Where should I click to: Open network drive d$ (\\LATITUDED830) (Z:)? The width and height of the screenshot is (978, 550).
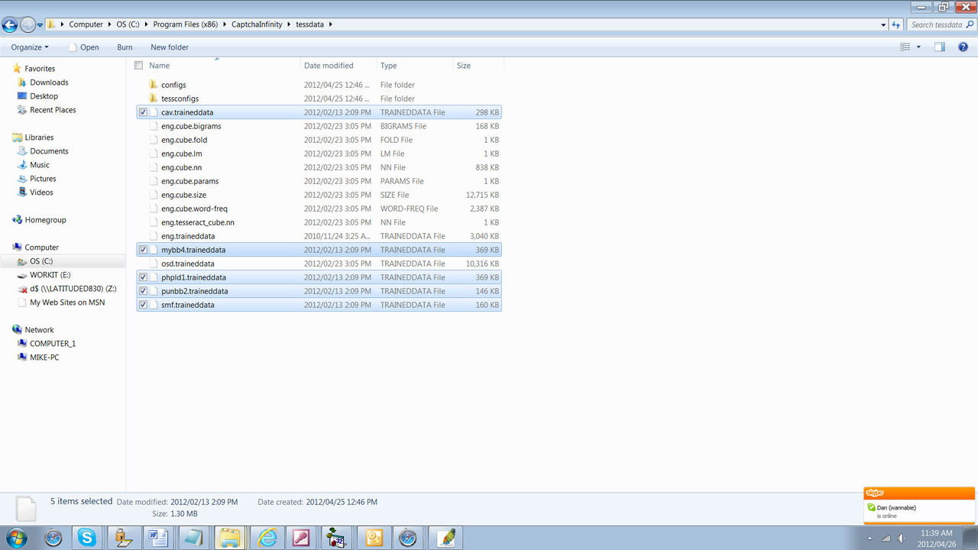73,289
